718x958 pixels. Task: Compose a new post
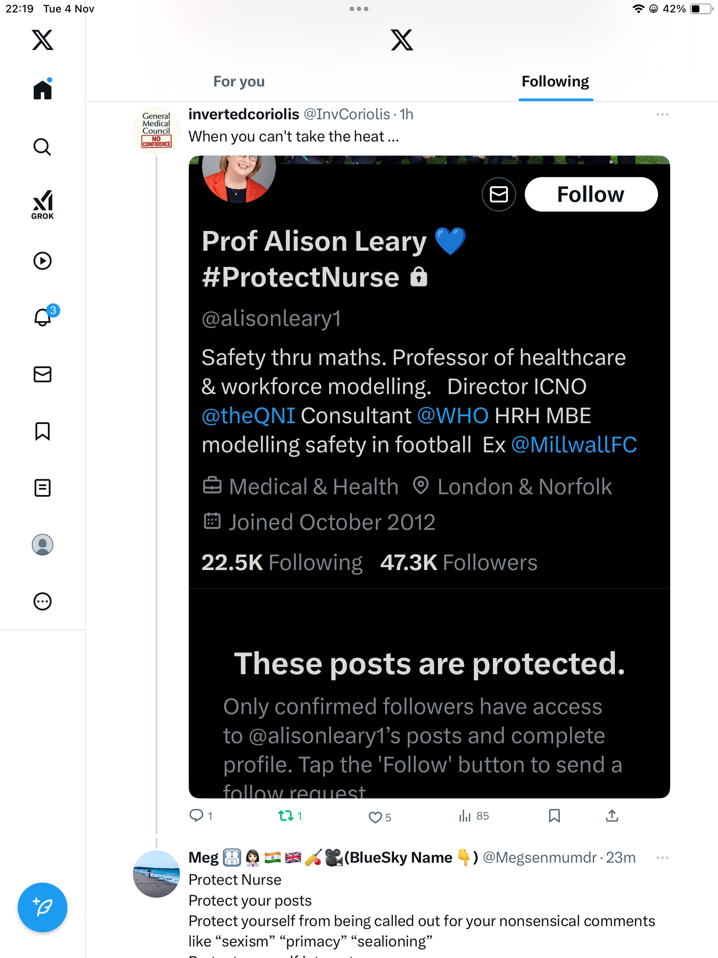(43, 907)
